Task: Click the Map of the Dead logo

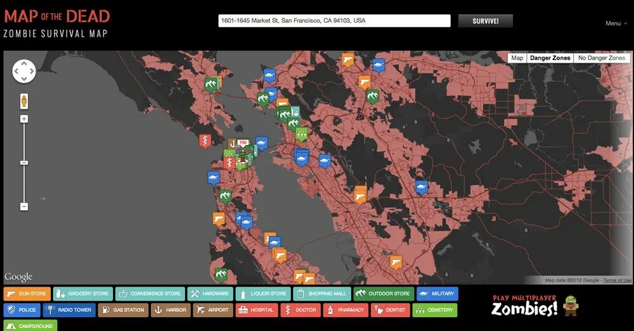Action: 56,23
